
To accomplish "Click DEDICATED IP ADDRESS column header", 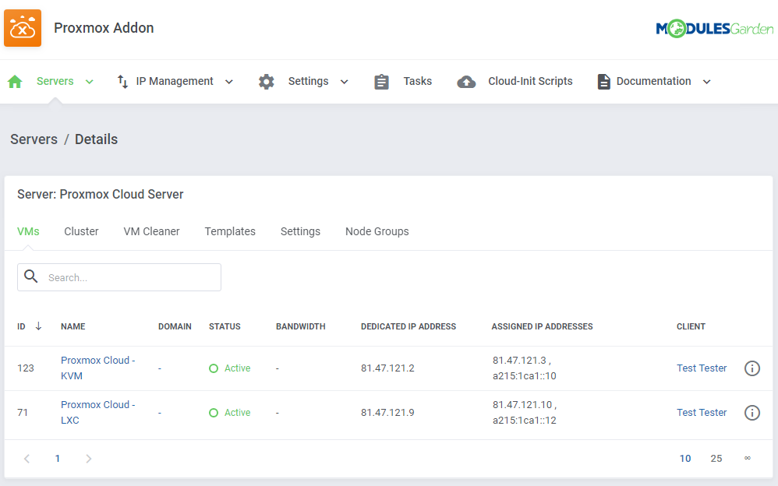I will tap(408, 326).
